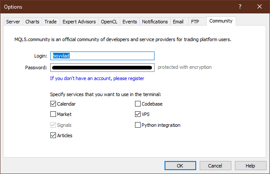Screen dimensions: 270x174
Task: Click the MQL5.community description text
Action: (x=123, y=39)
